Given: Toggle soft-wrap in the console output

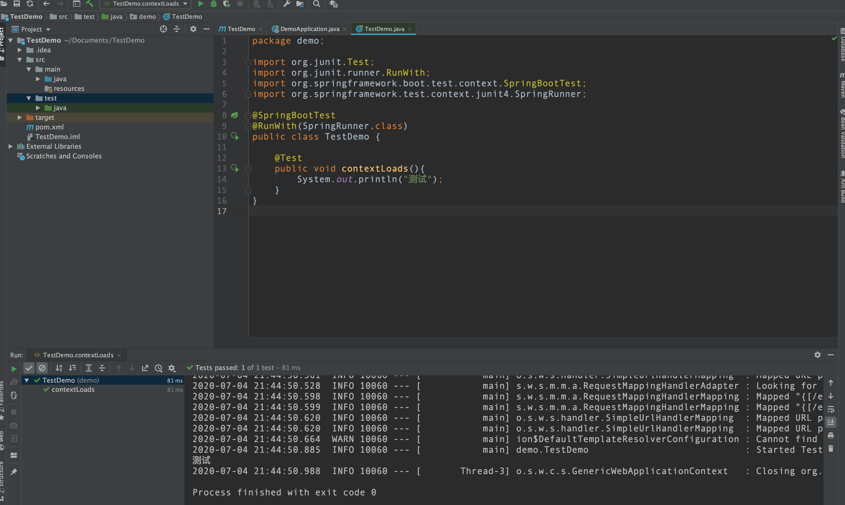Looking at the screenshot, I should [x=831, y=409].
